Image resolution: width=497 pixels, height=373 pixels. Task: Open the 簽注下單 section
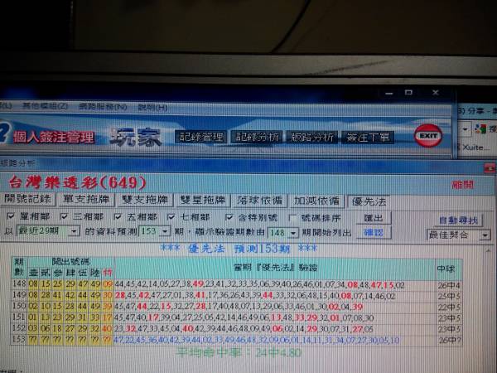click(x=368, y=138)
